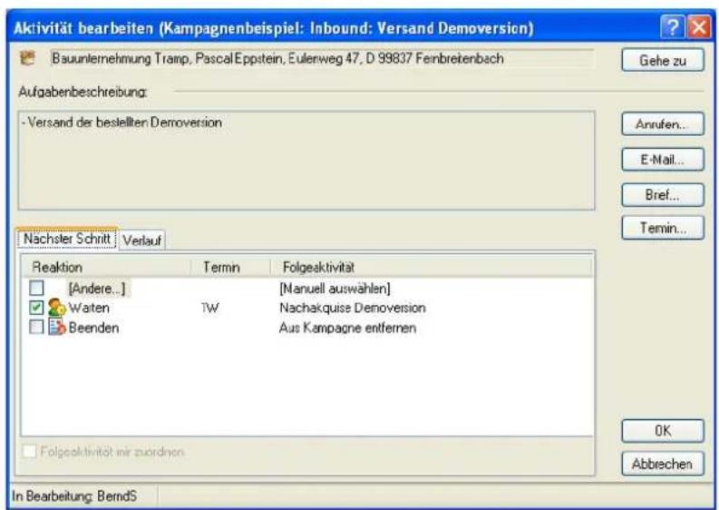
Task: Confirm with the OK button
Action: point(663,430)
